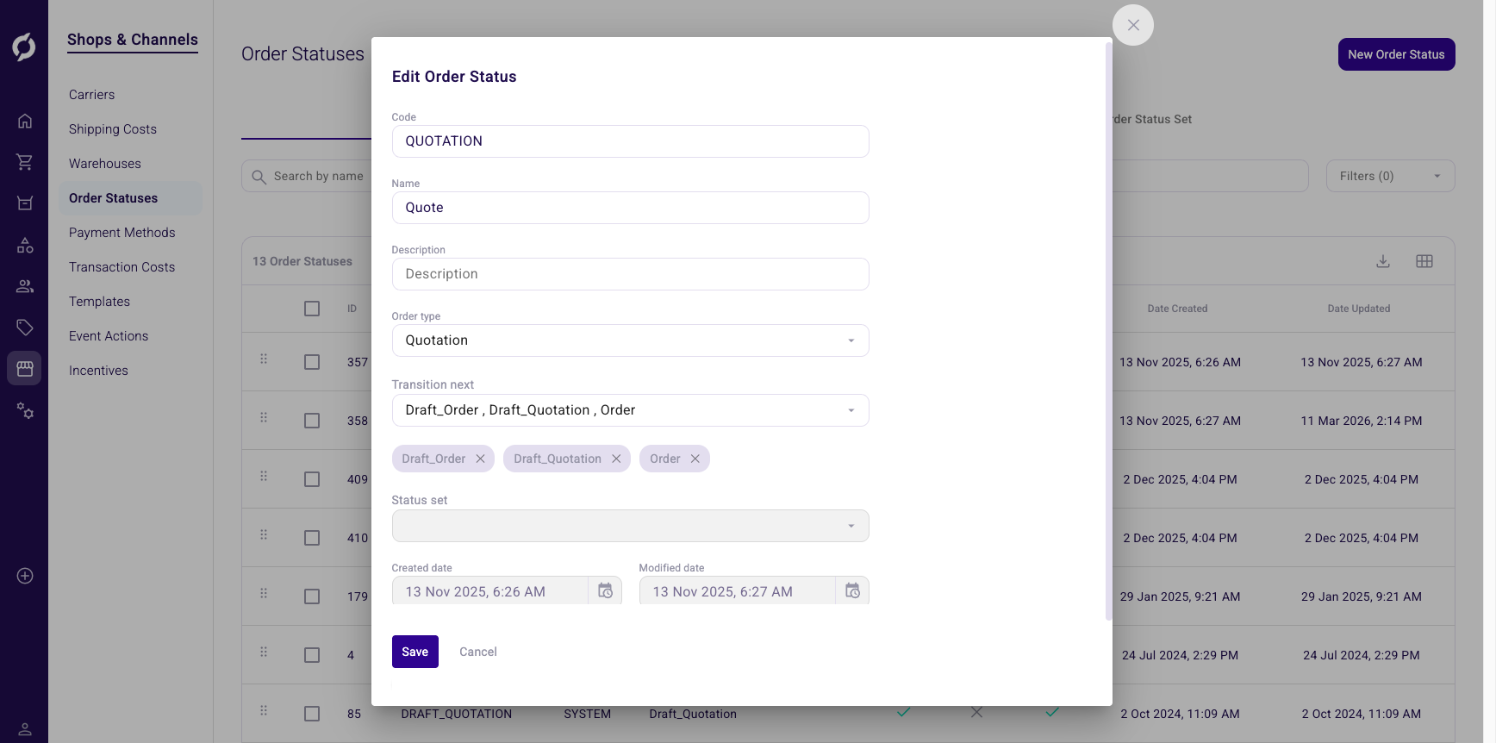Go to Carriers in the side menu
The image size is (1496, 743).
pyautogui.click(x=91, y=95)
